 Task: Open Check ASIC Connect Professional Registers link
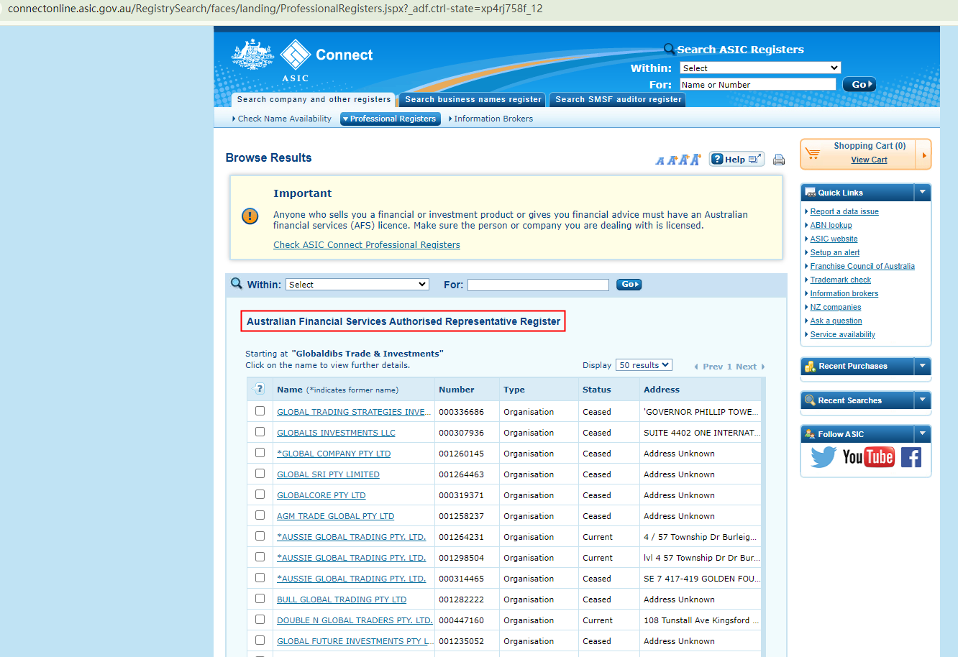coord(367,245)
